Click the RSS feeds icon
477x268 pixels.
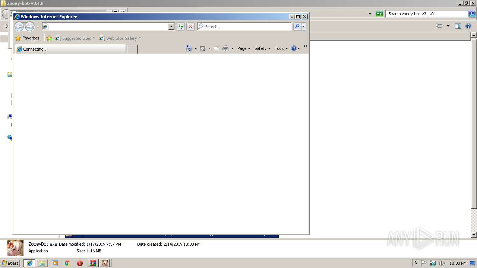pyautogui.click(x=202, y=48)
